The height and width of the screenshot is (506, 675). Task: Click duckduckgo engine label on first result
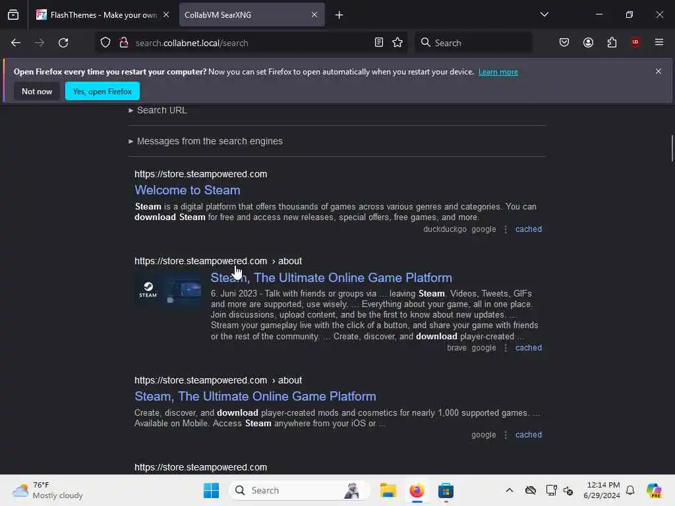tap(445, 229)
